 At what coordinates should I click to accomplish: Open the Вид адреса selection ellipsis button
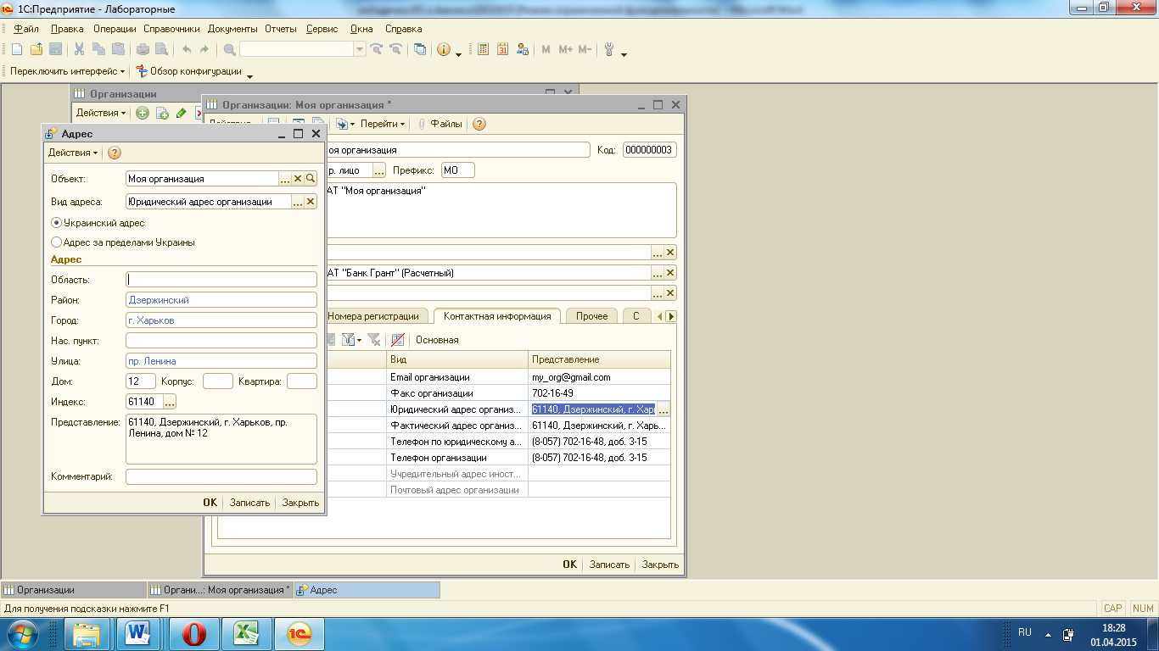click(298, 202)
